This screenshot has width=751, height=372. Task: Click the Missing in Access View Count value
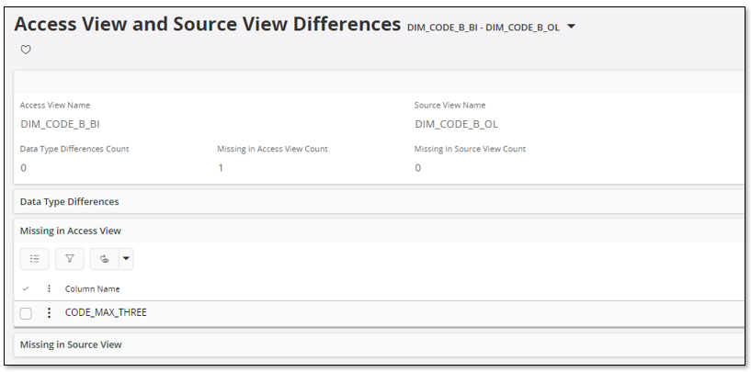click(221, 168)
